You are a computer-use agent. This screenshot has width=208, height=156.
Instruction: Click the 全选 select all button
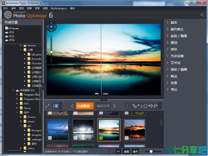pos(126,151)
